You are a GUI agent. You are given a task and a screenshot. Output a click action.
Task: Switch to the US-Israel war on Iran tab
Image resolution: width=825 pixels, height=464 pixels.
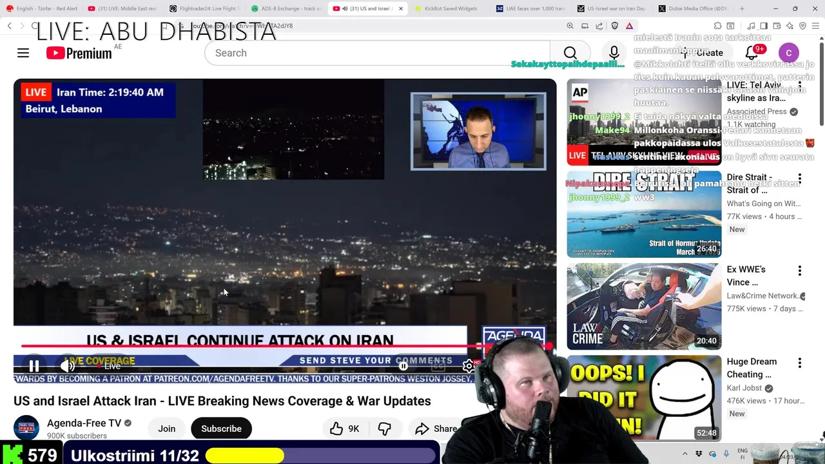pyautogui.click(x=614, y=8)
